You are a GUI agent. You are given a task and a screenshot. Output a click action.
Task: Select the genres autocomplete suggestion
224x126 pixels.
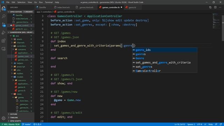[164, 54]
